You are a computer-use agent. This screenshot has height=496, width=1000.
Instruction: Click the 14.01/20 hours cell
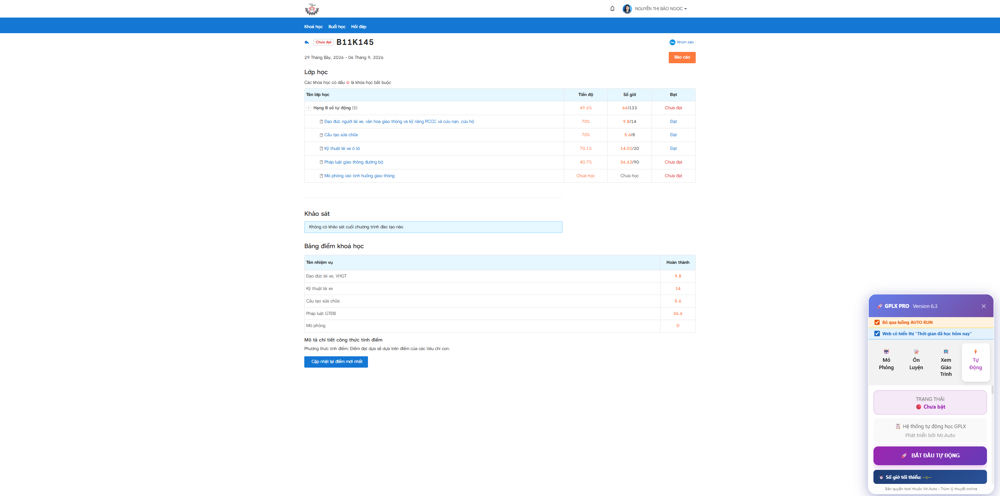tap(629, 148)
